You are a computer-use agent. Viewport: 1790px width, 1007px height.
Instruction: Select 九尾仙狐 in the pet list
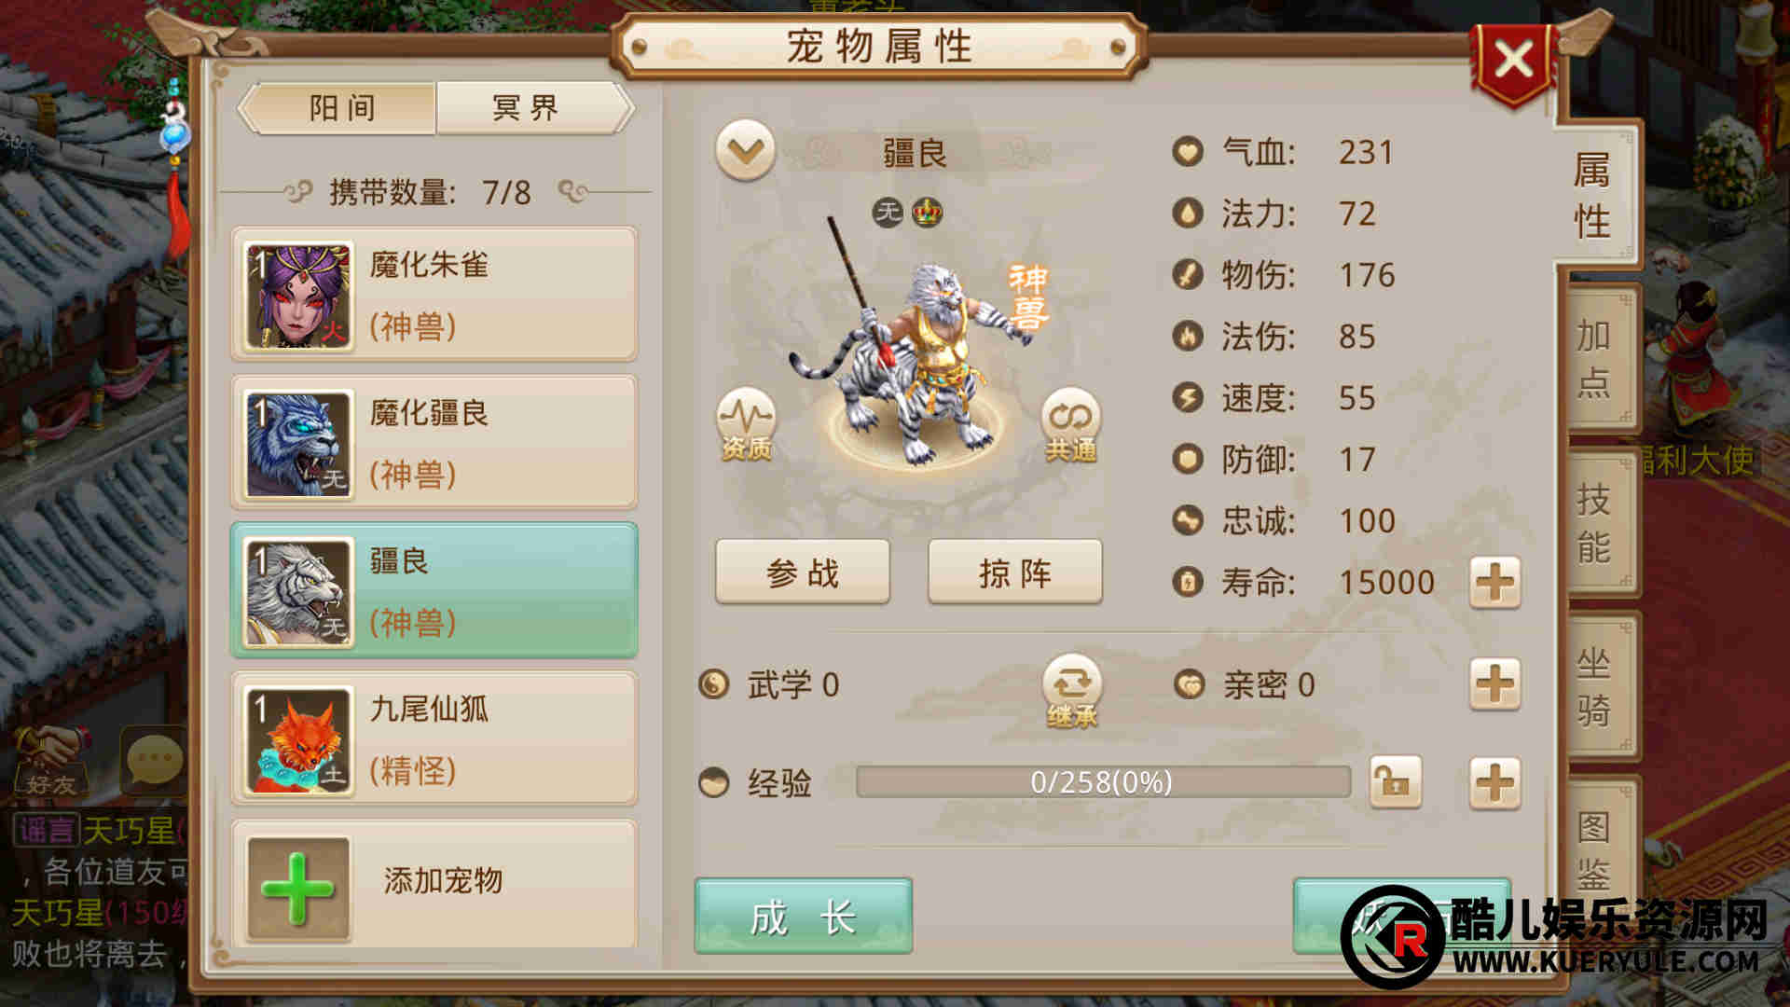coord(434,739)
